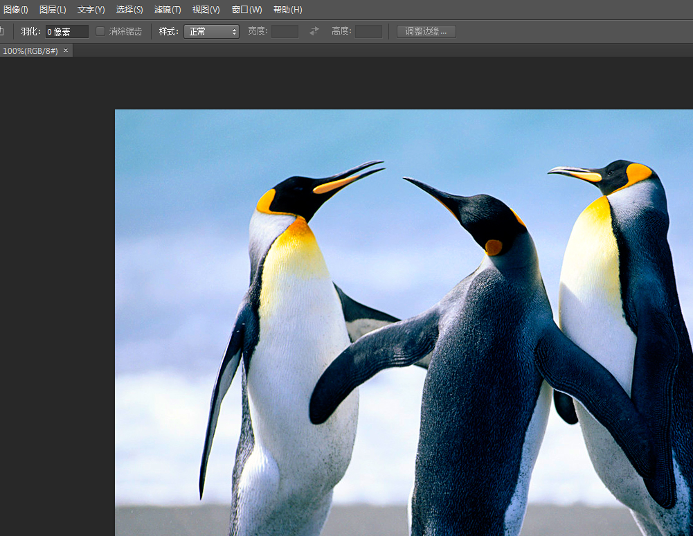Open the 文字(Y) menu
This screenshot has height=536, width=693.
click(x=91, y=10)
